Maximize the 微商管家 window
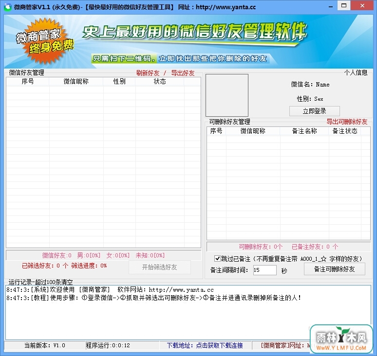Viewport: 377px width, 356px height. click(x=344, y=5)
